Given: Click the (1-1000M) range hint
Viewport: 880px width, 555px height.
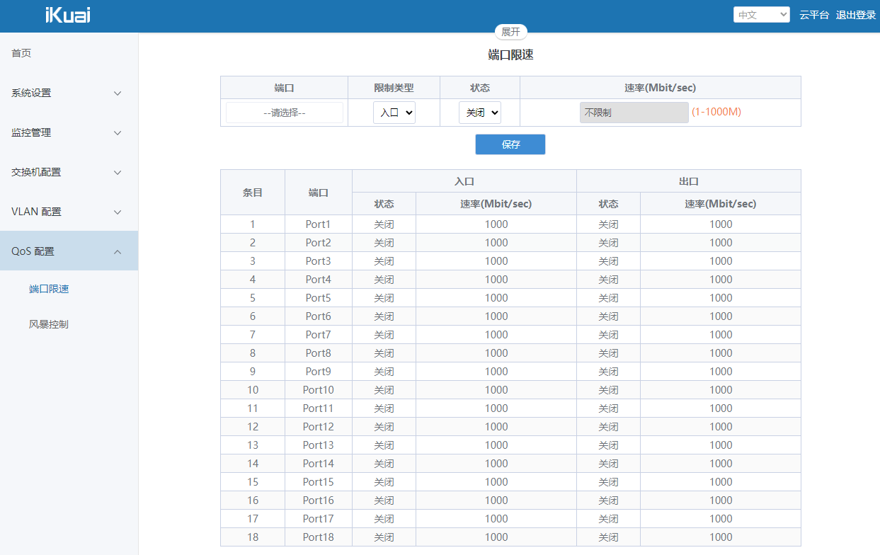Looking at the screenshot, I should (x=716, y=112).
